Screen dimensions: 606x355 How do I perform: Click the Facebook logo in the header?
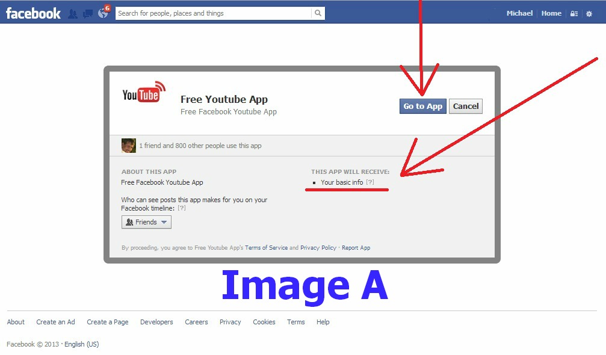tap(33, 13)
